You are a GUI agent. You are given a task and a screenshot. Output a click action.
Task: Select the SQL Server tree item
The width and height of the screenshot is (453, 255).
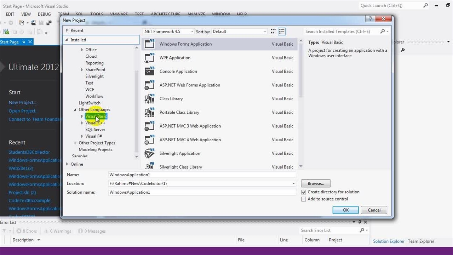coord(95,130)
